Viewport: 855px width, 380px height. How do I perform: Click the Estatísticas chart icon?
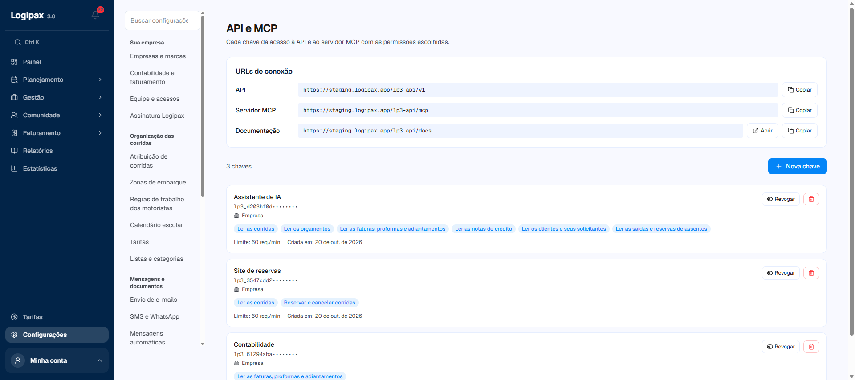coord(14,168)
